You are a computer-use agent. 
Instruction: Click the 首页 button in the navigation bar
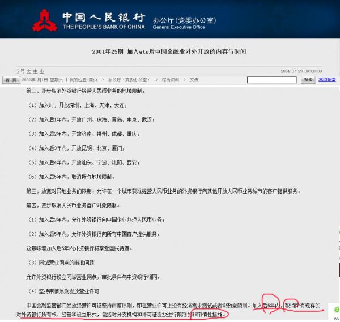(x=11, y=80)
